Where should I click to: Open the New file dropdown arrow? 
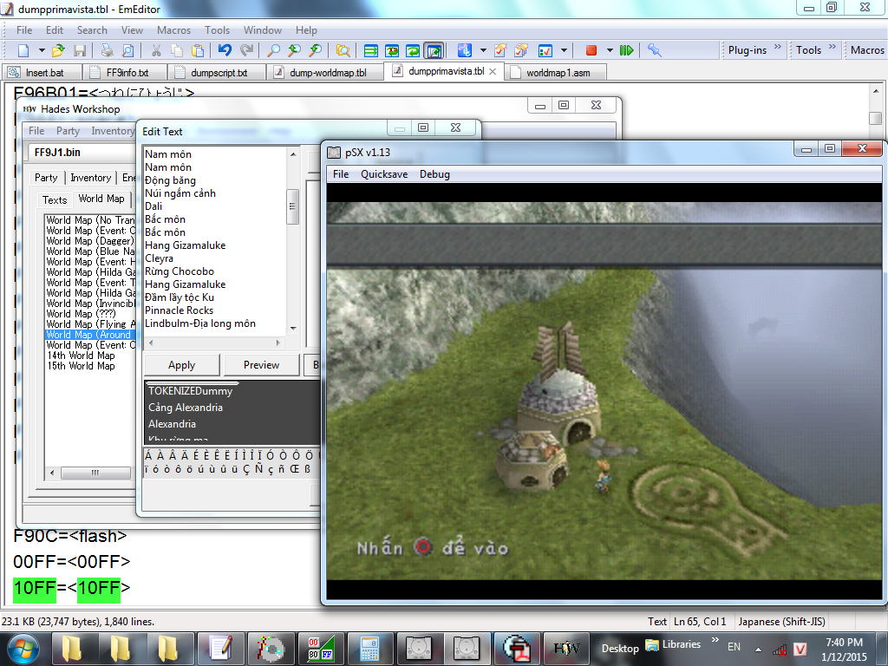[x=42, y=50]
